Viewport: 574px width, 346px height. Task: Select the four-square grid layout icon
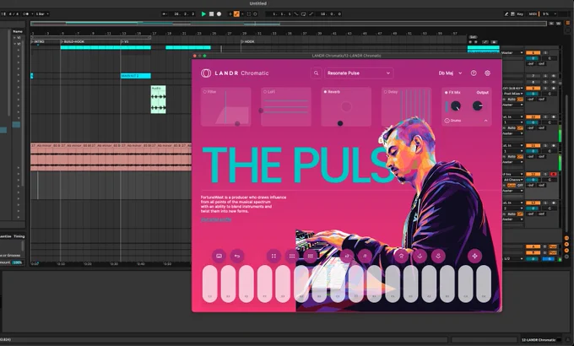coord(273,256)
